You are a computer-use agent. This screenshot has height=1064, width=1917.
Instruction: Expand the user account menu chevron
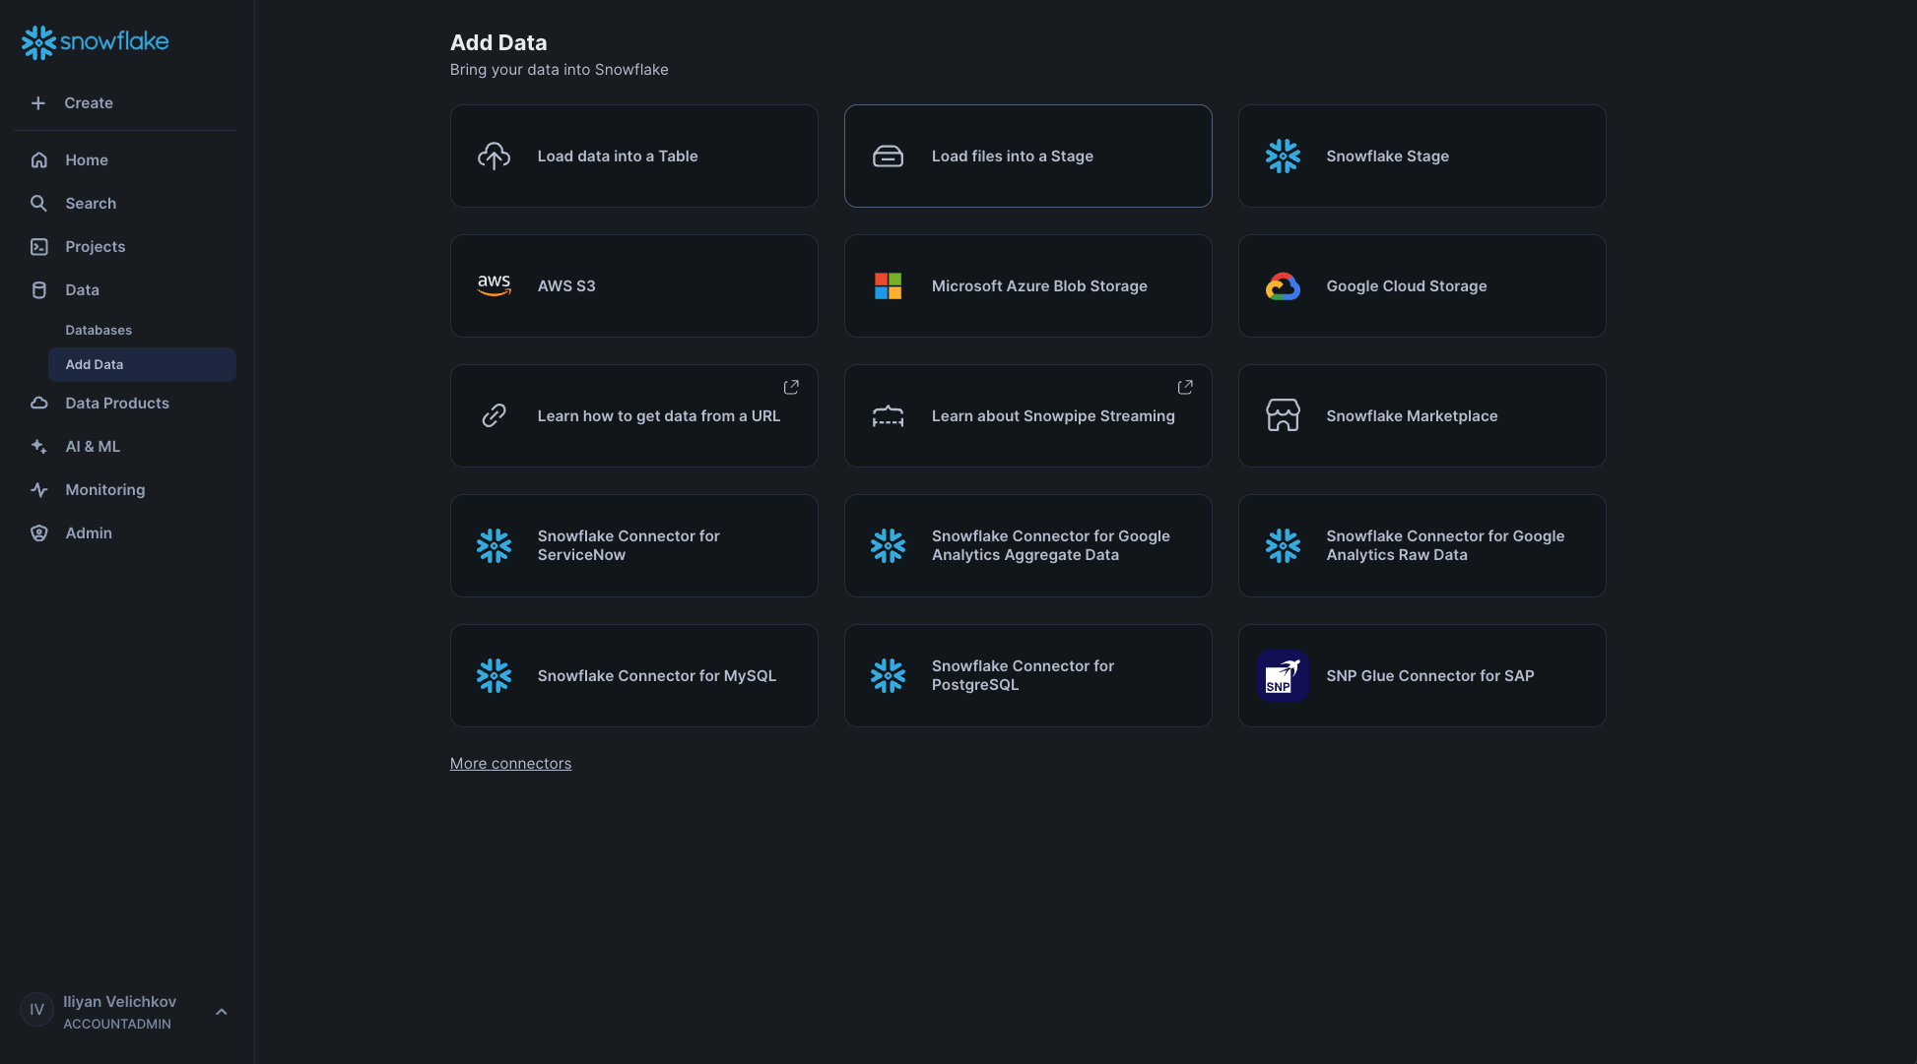tap(222, 1013)
